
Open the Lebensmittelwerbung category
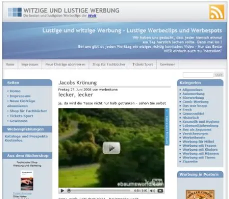coord(200,125)
